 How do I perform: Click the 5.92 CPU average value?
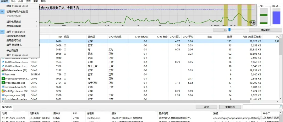[x=190, y=83]
